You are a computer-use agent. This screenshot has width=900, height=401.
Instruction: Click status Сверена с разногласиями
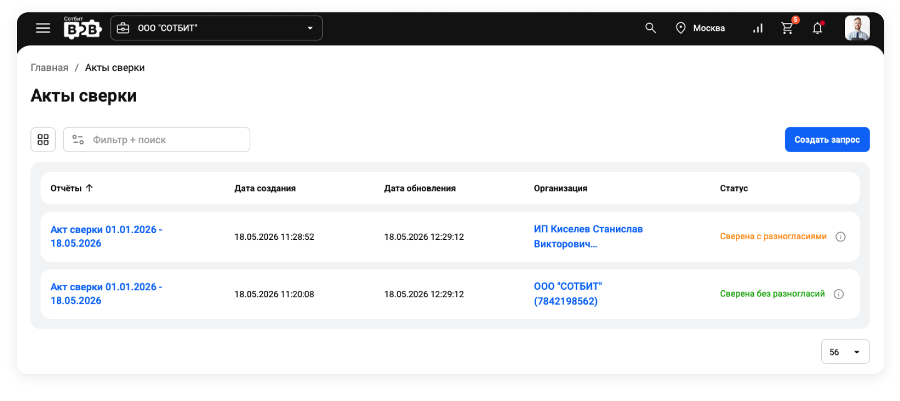[773, 236]
